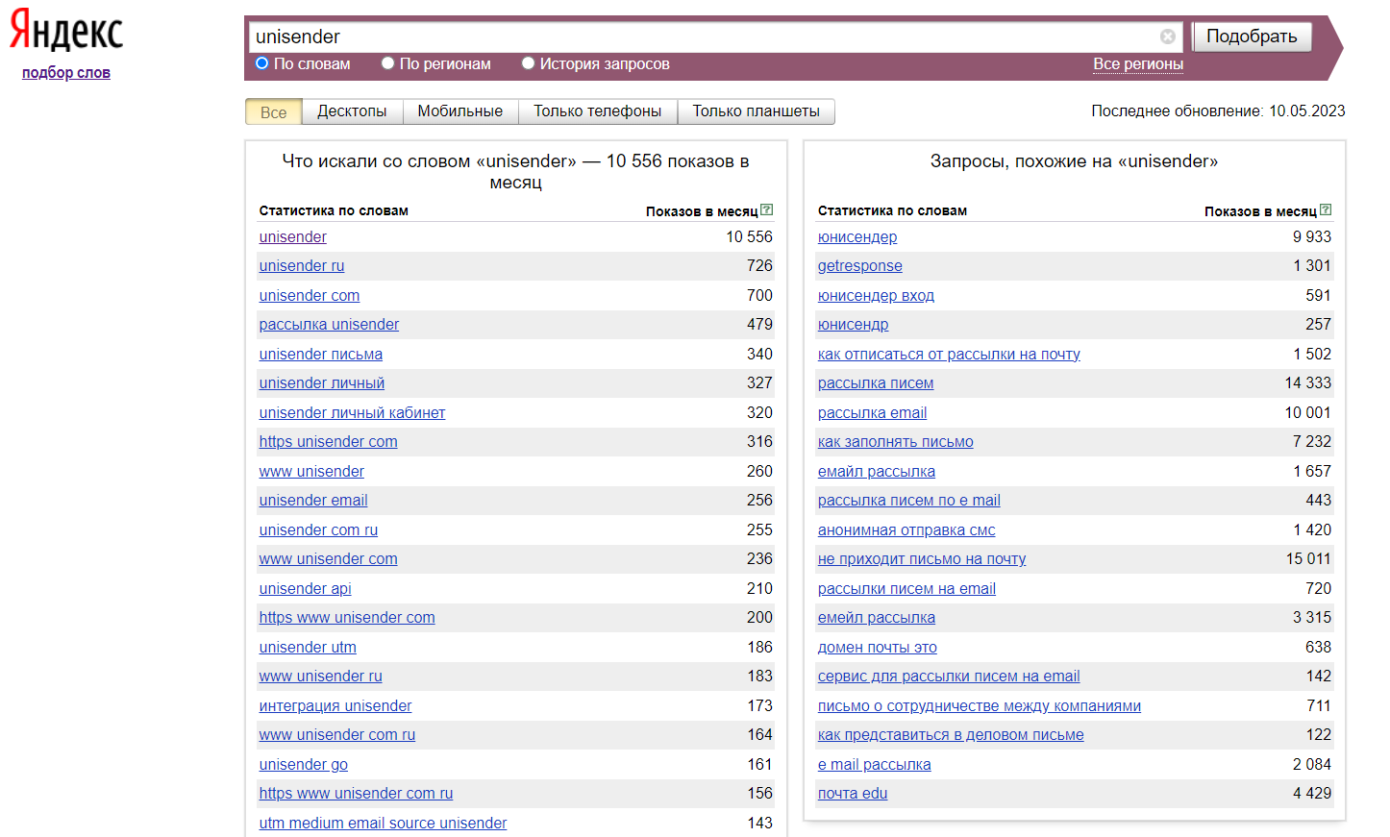Screen dimensions: 1390x837
Task: Open the unisender keyword link
Action: click(x=293, y=237)
